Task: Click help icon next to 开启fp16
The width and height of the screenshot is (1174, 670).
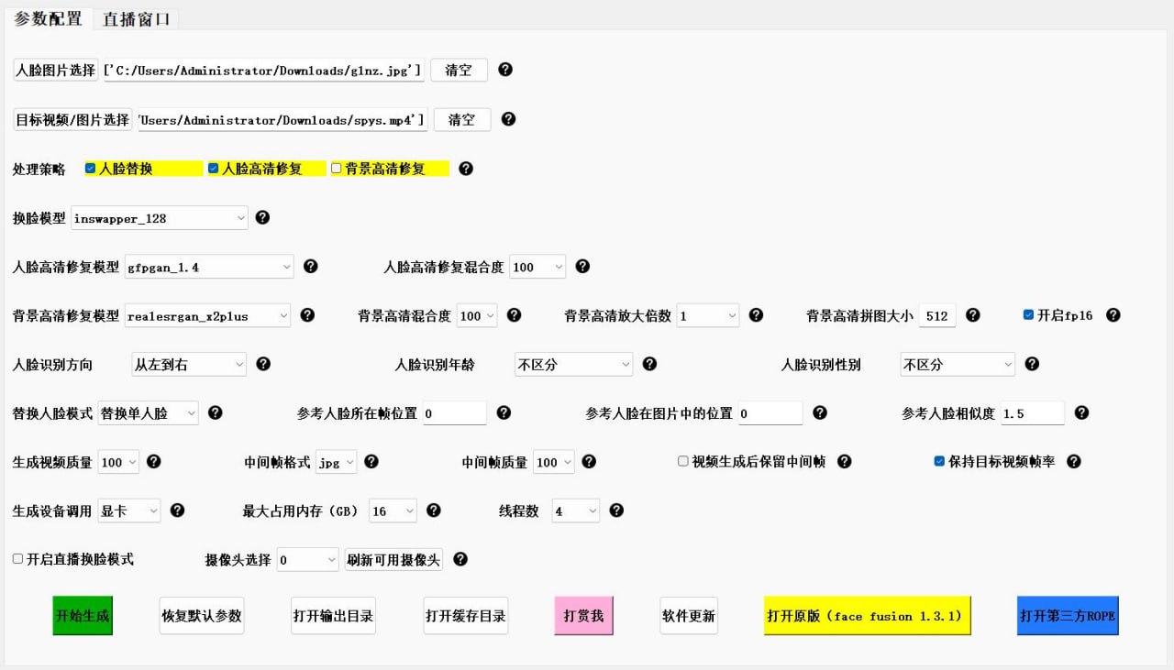Action: (1113, 315)
